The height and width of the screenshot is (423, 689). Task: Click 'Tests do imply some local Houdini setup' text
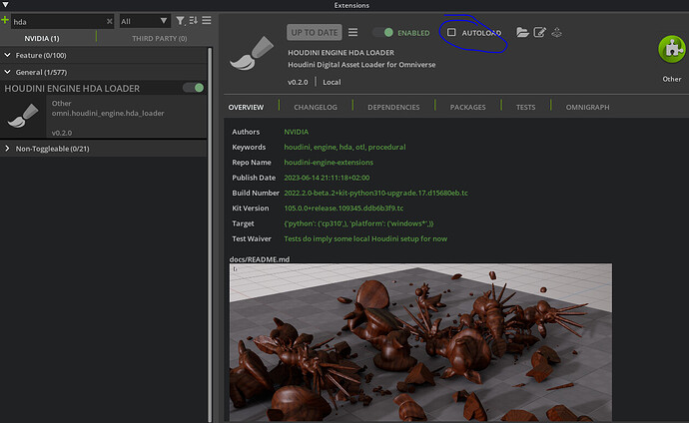point(365,238)
